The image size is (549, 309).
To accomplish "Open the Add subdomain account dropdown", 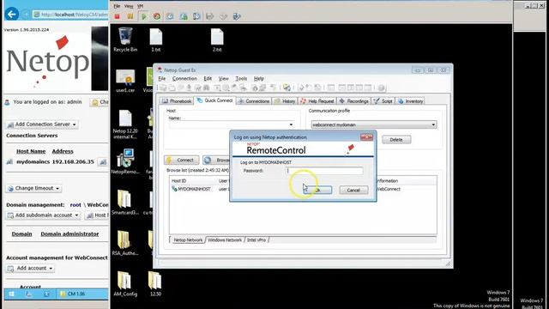I will pos(44,215).
